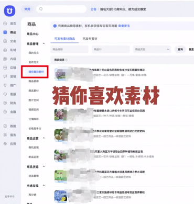This screenshot has width=194, height=204.
Task: Open 商品装修 menu entry
Action: click(34, 81)
